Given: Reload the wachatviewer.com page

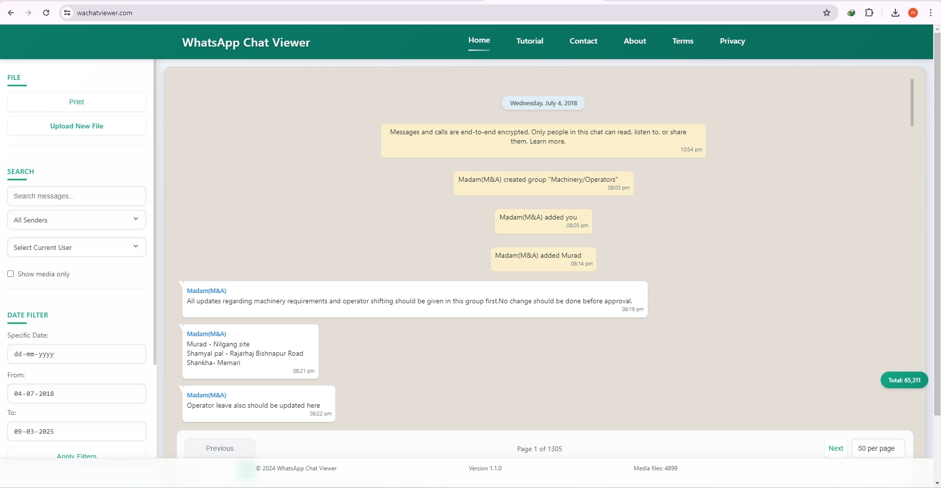Looking at the screenshot, I should tap(46, 13).
